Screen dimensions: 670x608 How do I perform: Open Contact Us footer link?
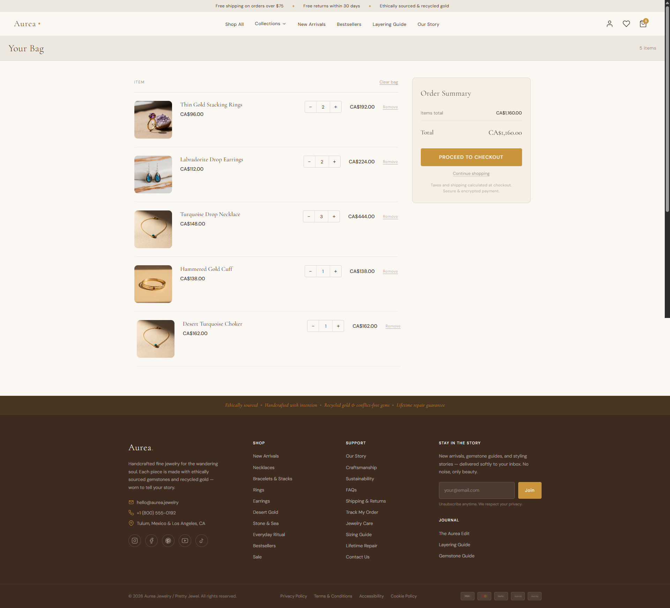pos(358,557)
